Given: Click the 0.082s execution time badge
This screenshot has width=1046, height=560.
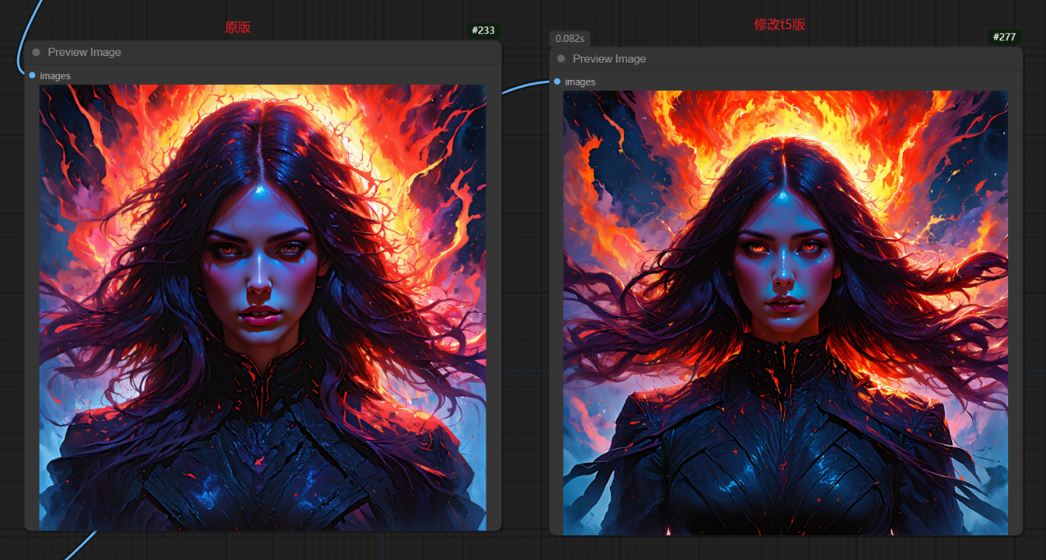Looking at the screenshot, I should click(x=569, y=38).
